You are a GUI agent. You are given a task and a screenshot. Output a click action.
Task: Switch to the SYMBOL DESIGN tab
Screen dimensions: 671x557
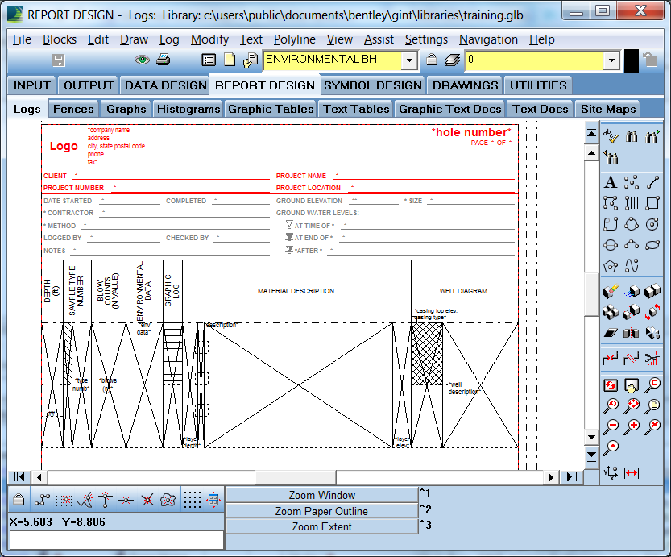pyautogui.click(x=373, y=85)
